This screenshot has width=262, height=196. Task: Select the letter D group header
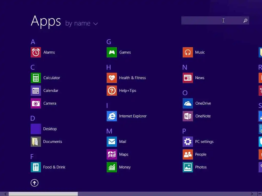33,118
